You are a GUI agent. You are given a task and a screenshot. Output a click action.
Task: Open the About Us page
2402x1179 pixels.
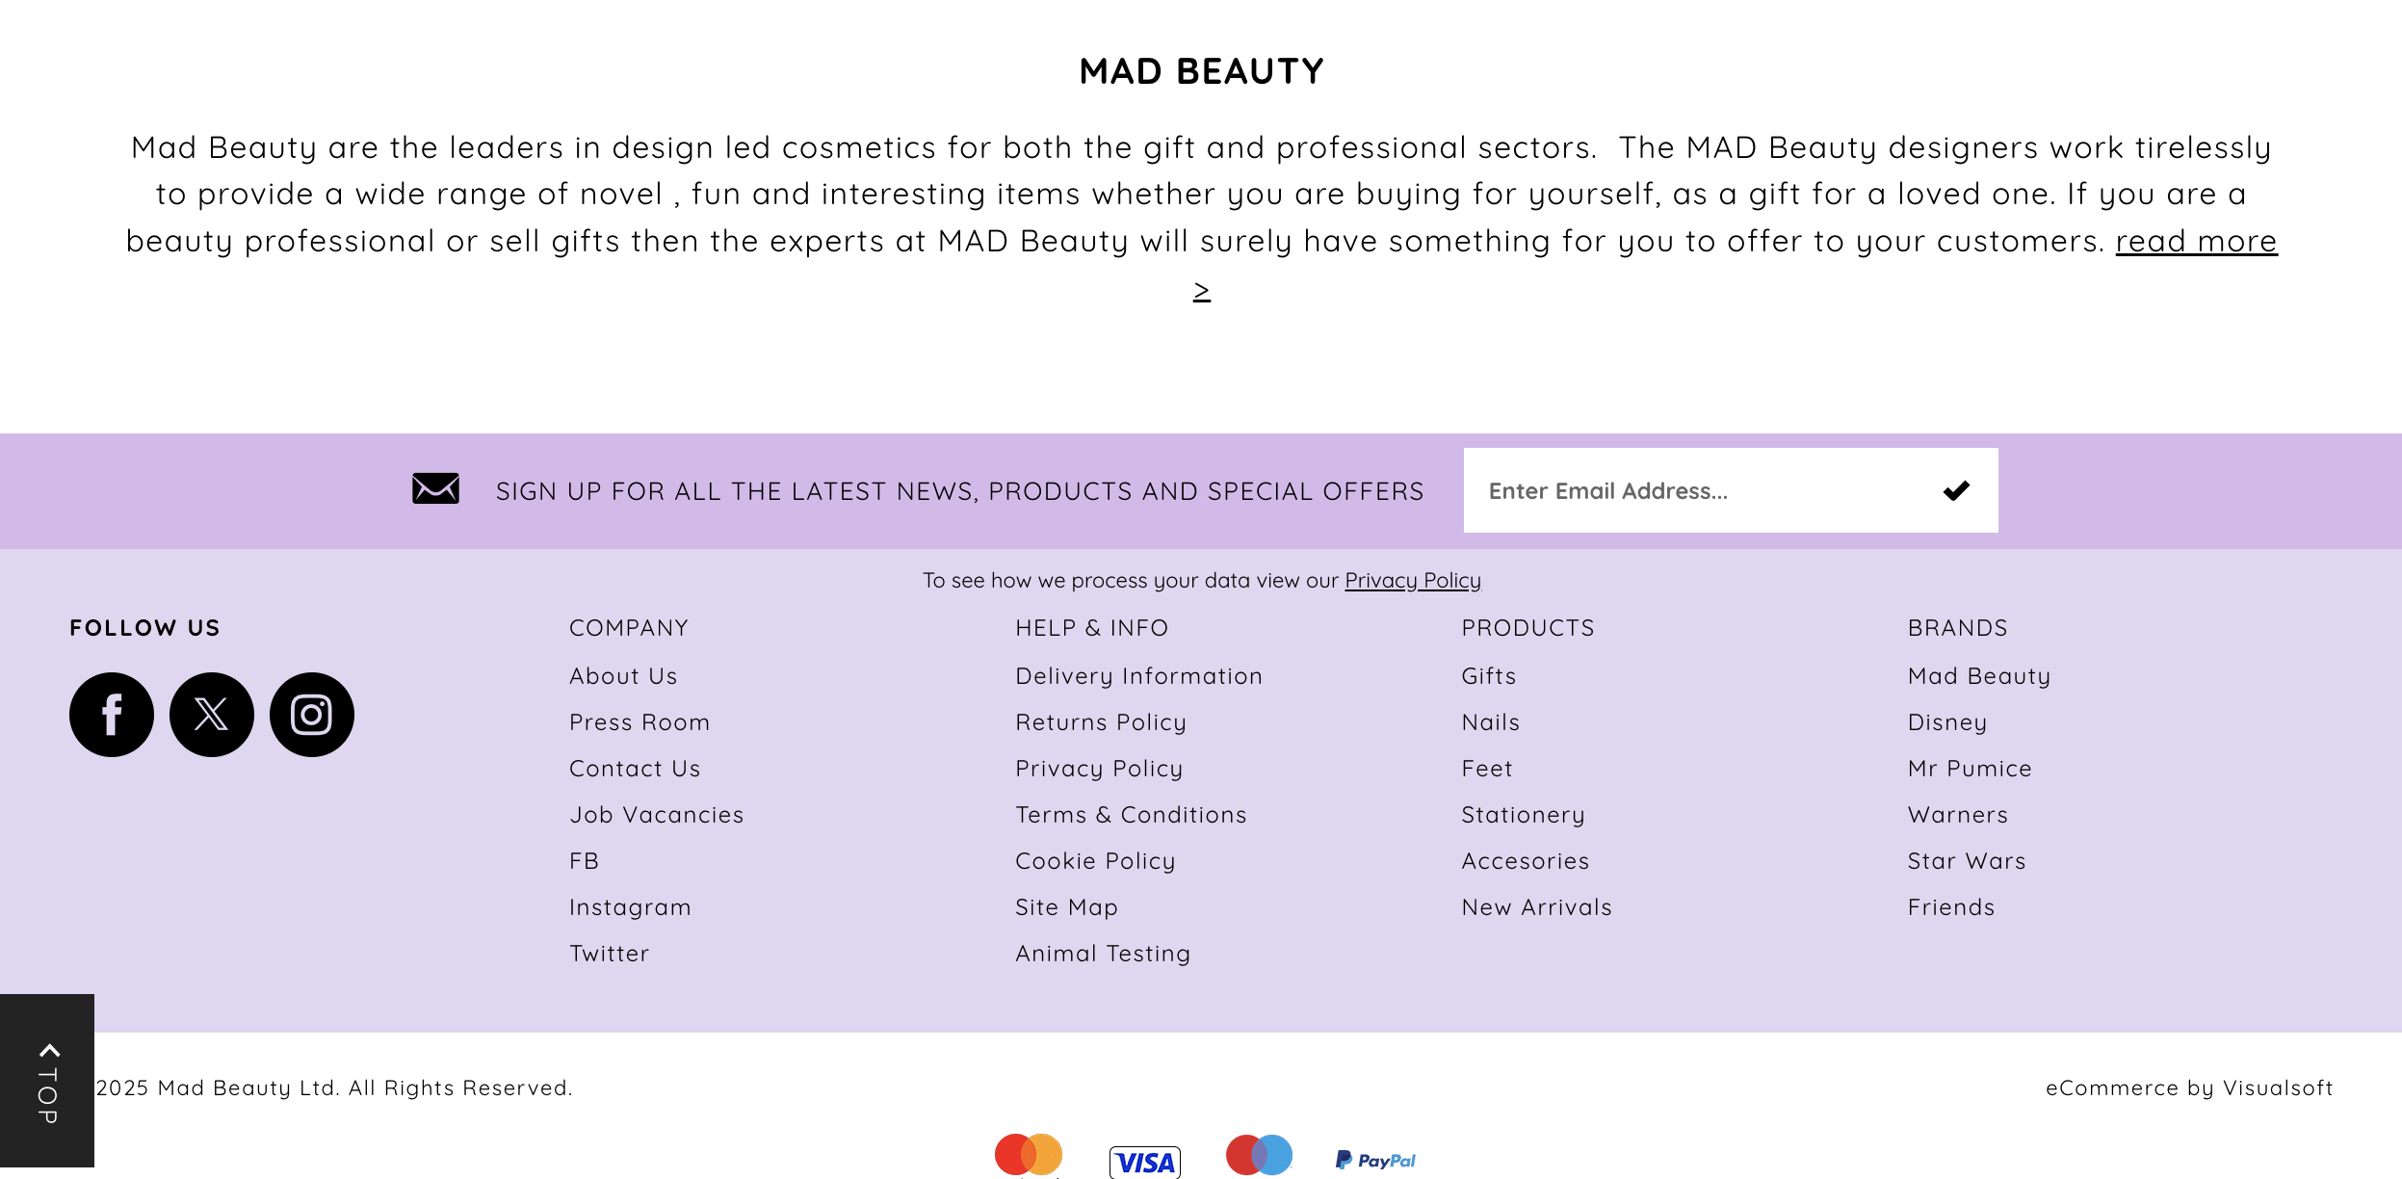[623, 676]
